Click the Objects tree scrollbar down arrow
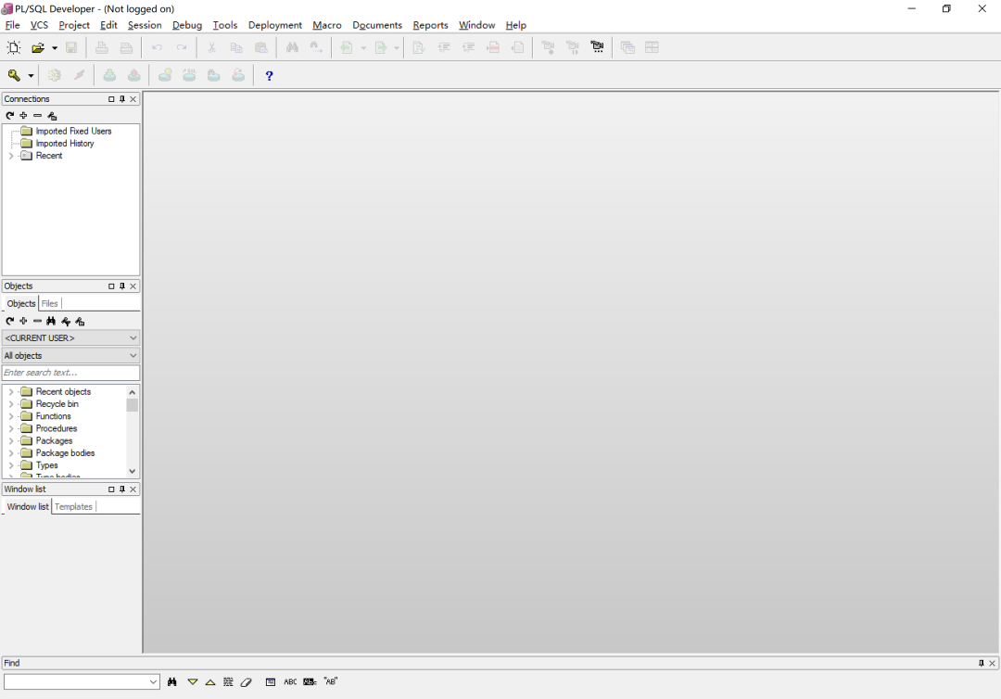 [133, 471]
